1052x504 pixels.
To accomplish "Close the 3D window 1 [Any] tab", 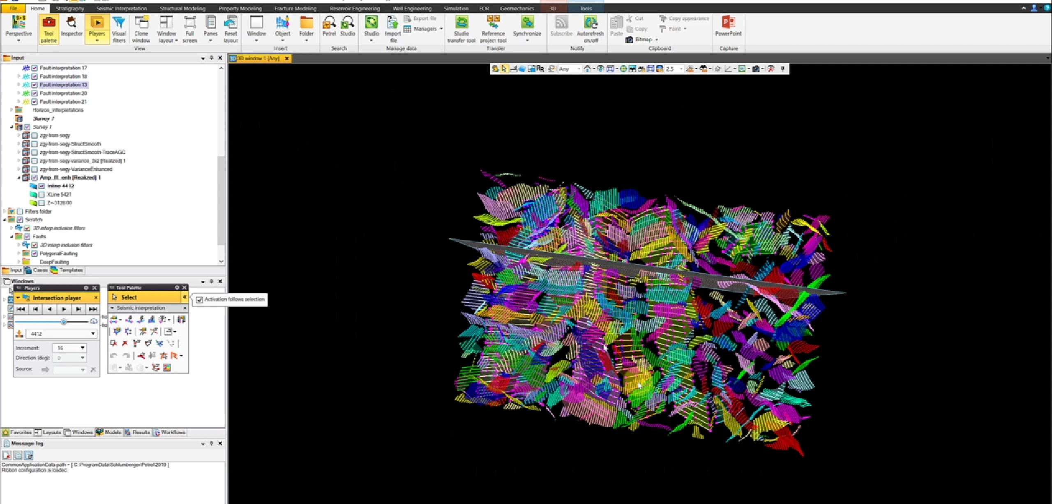I will coord(287,58).
